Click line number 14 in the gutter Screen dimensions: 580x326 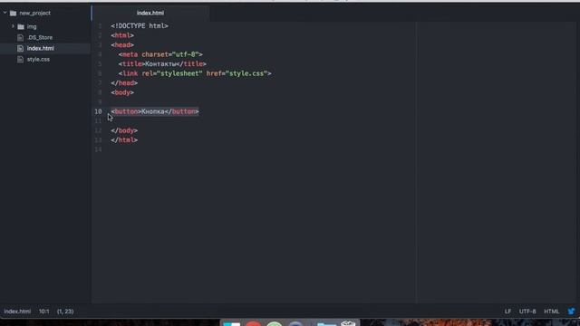98,149
